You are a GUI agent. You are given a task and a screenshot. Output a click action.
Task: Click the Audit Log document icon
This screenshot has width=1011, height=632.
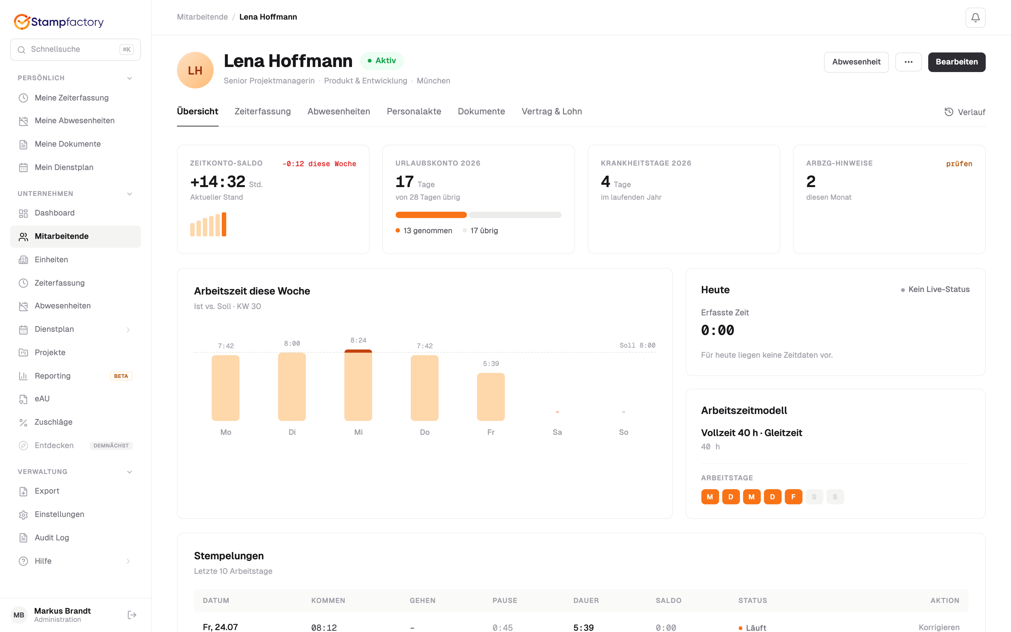coord(23,538)
